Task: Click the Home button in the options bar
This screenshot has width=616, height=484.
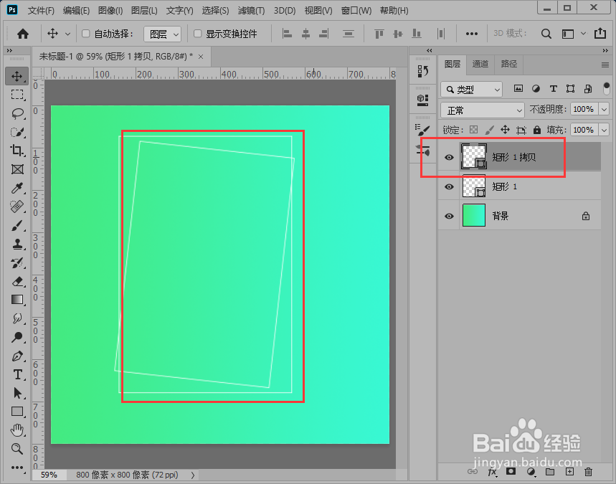Action: 23,34
